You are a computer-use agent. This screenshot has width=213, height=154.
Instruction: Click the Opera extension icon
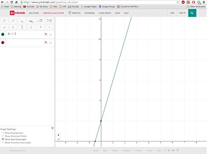click(193, 2)
